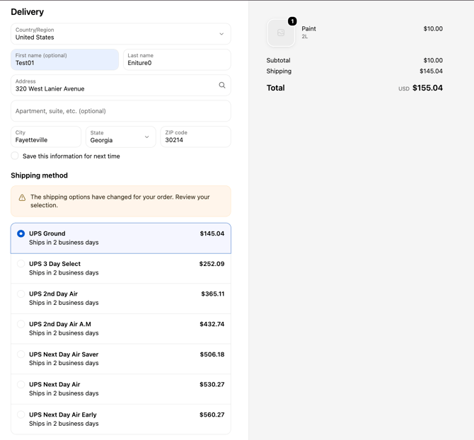474x440 pixels.
Task: Click the warning triangle icon in shipping notice
Action: [22, 197]
